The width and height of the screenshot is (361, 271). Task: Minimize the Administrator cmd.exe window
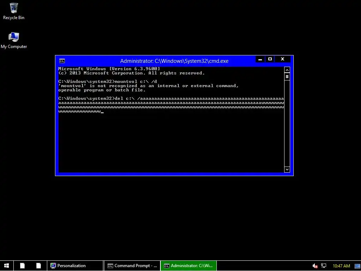(x=260, y=59)
